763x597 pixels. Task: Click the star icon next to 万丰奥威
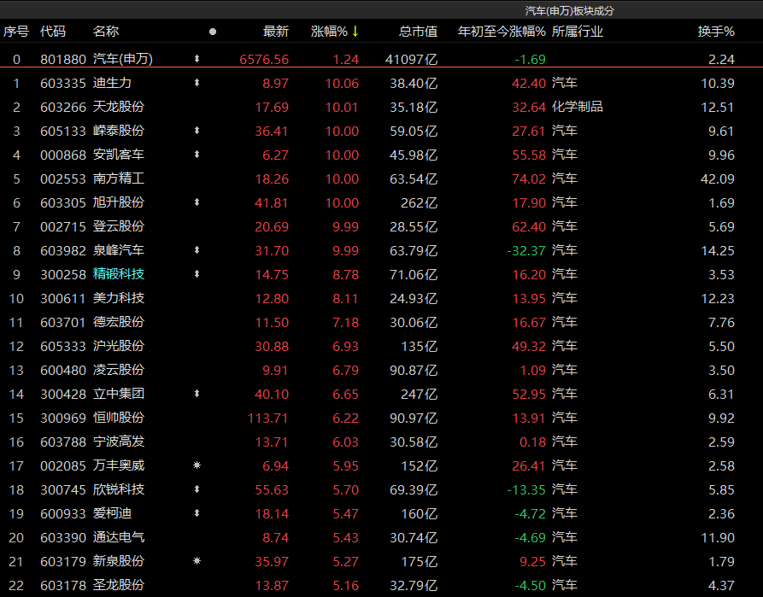pyautogui.click(x=197, y=465)
